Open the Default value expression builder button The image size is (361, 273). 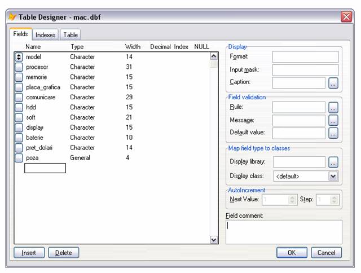tap(333, 133)
